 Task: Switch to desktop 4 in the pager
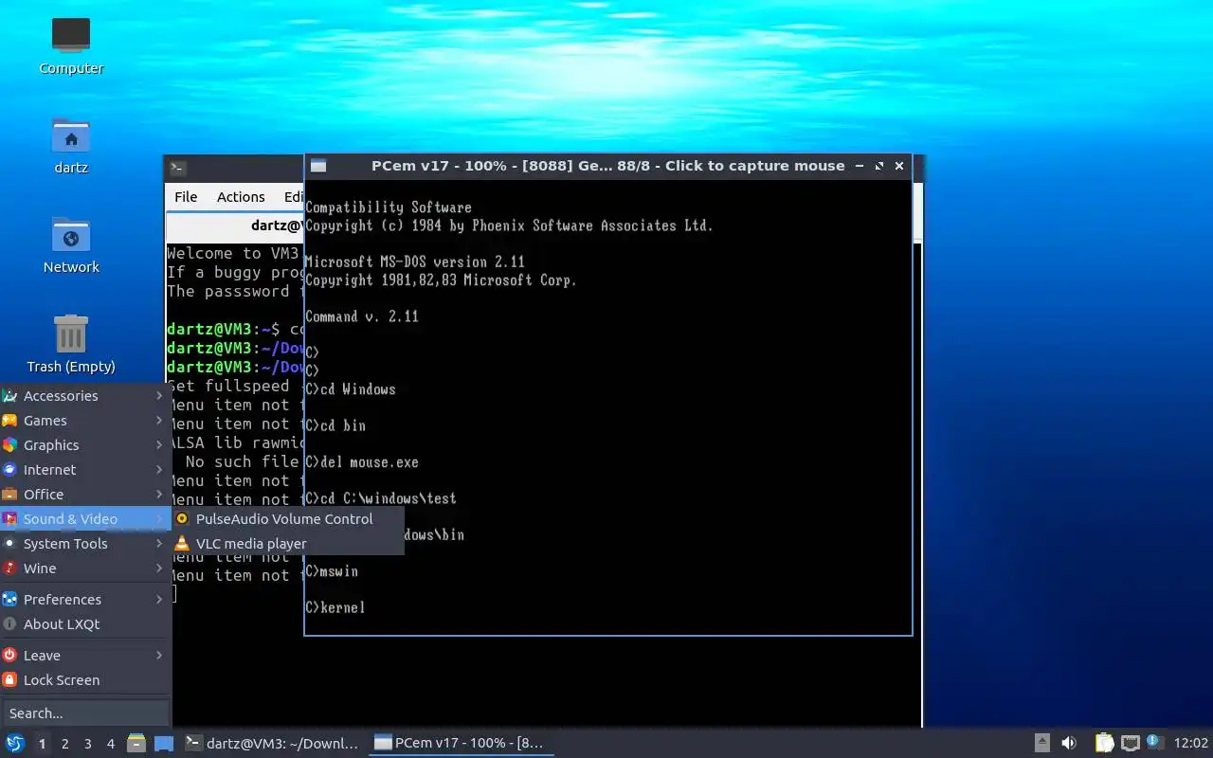(110, 744)
